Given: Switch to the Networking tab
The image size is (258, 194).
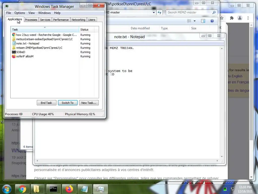Looking at the screenshot, I should (78, 20).
